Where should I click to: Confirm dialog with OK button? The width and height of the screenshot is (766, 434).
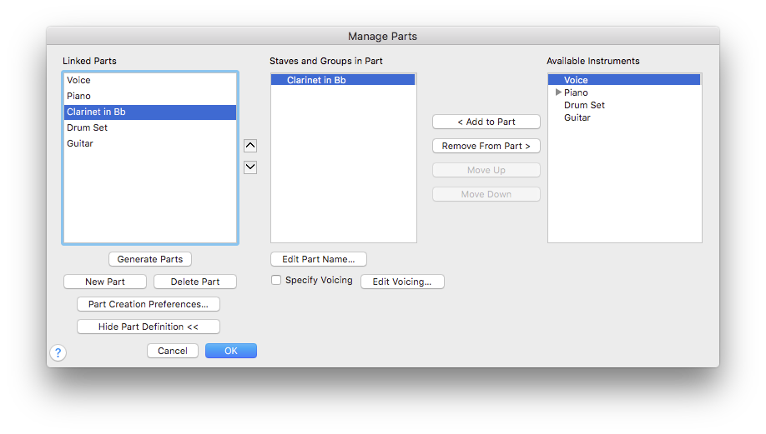[230, 351]
